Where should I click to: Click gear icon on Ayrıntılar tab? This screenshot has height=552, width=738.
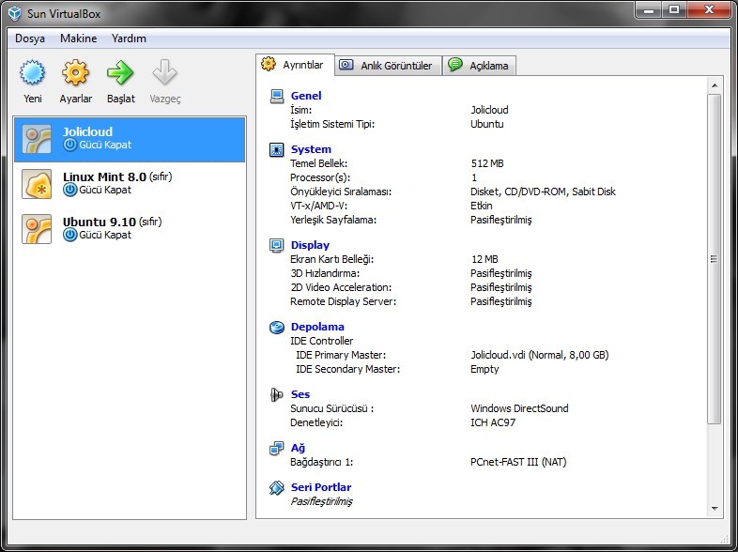point(269,64)
